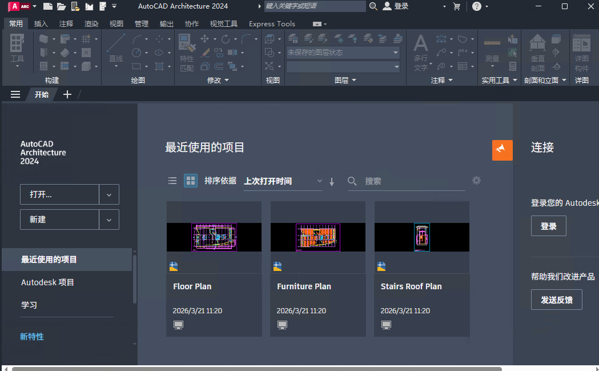Click the 登录 button in connect panel
599x371 pixels.
tap(549, 226)
